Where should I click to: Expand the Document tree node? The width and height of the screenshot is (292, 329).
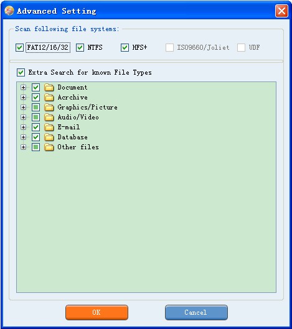[x=23, y=87]
